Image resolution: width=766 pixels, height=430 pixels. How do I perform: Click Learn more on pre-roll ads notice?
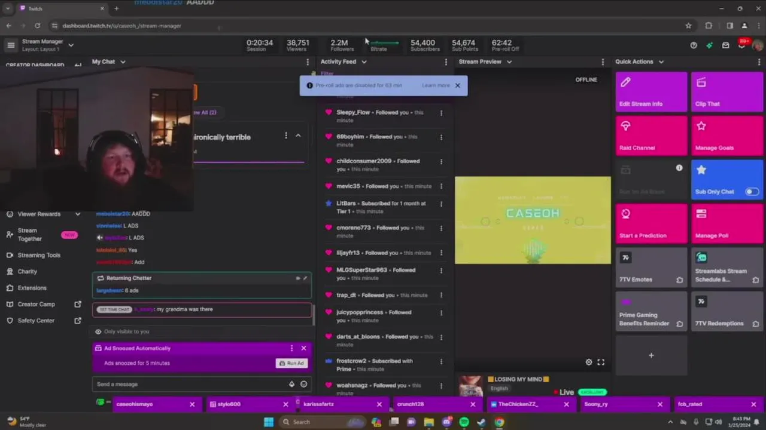click(436, 85)
